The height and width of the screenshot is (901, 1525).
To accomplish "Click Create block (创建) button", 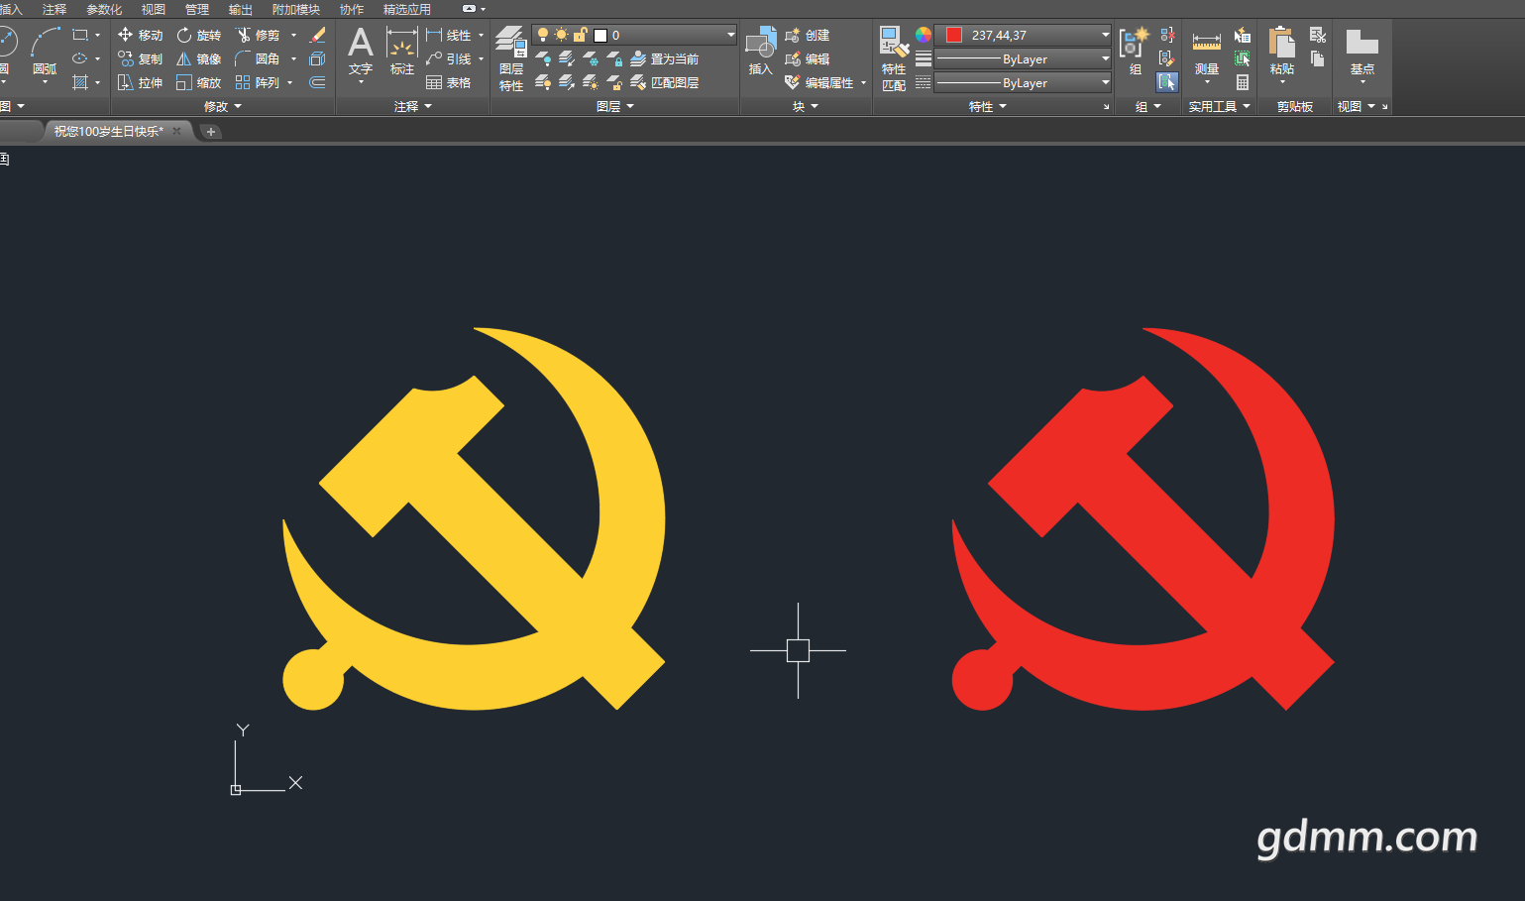I will click(808, 35).
